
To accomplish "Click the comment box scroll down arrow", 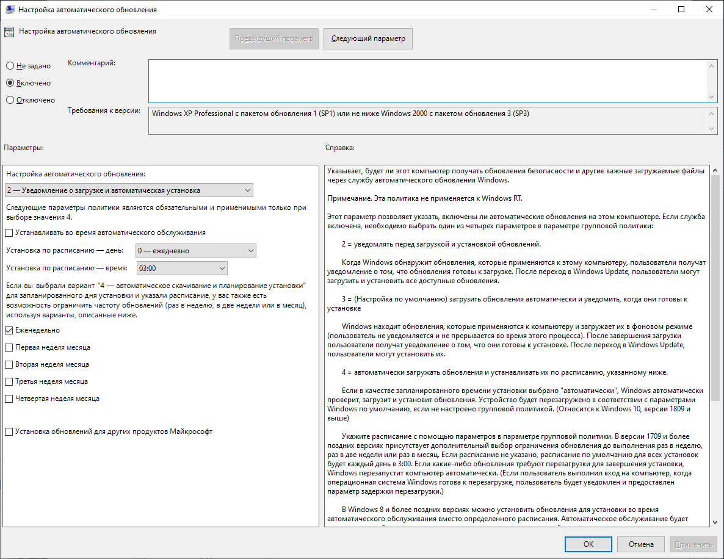I will click(712, 97).
